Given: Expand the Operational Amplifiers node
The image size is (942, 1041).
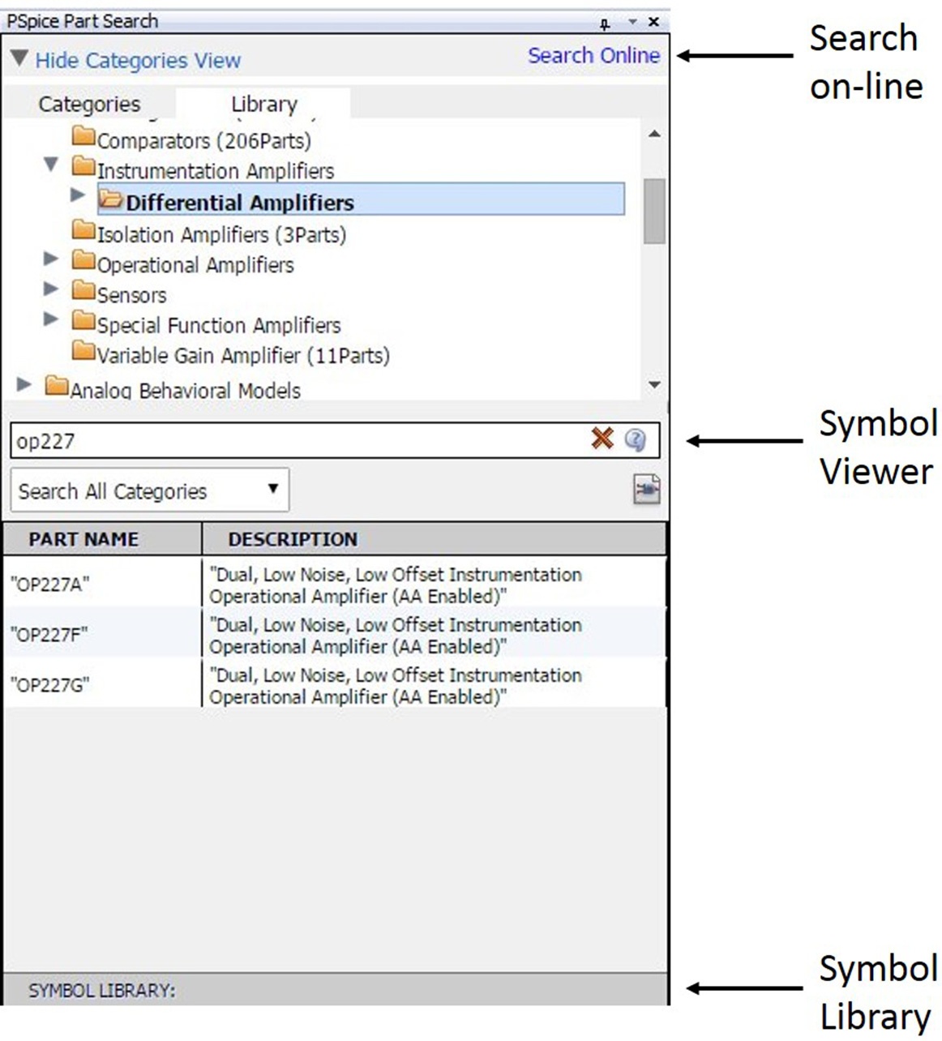Looking at the screenshot, I should pos(51,259).
